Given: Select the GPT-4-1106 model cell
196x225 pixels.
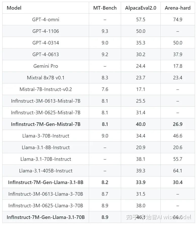Looking at the screenshot, I should click(x=46, y=31).
